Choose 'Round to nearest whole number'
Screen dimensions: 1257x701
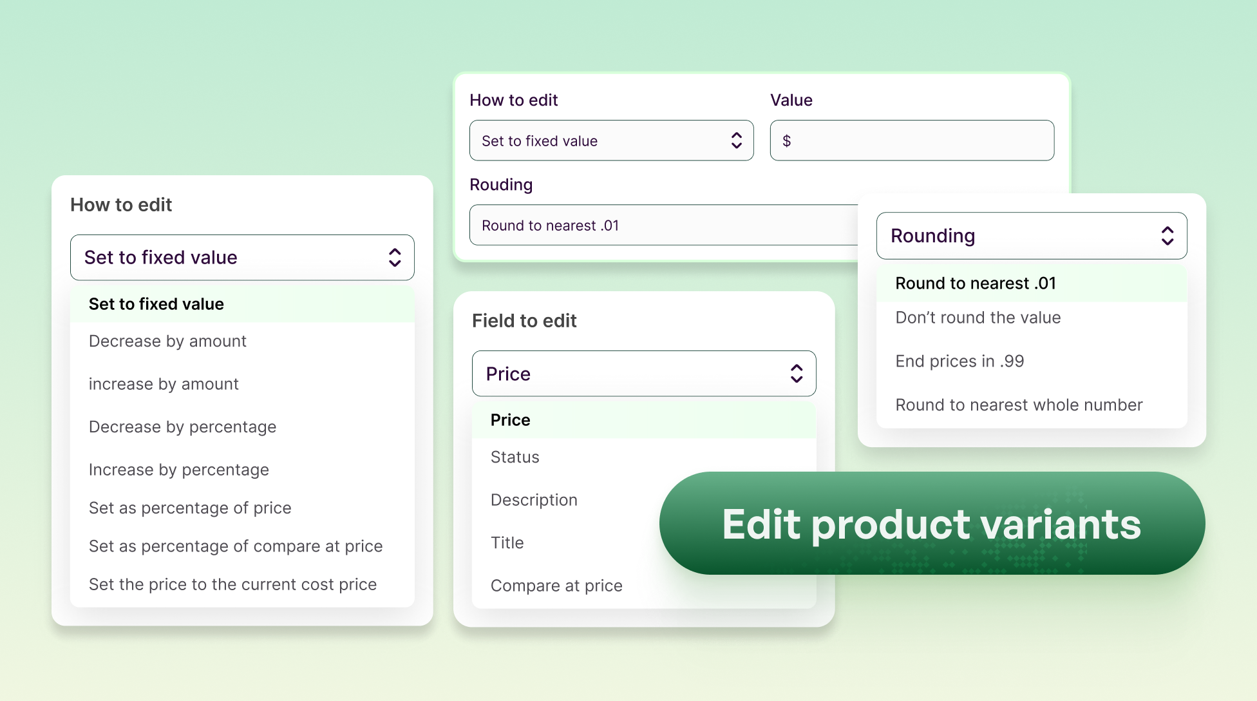(x=1019, y=405)
